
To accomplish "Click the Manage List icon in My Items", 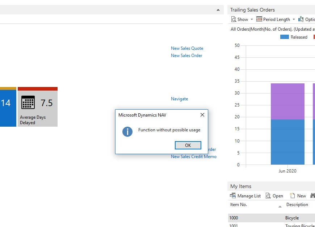I will [x=233, y=196].
